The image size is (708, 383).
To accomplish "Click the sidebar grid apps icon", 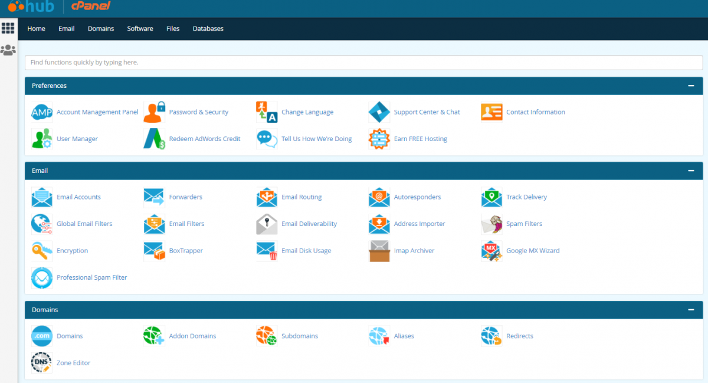I will click(8, 28).
